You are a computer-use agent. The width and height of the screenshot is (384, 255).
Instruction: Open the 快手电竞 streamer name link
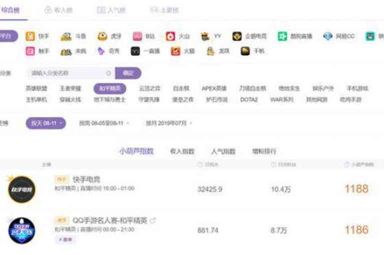[x=86, y=179]
